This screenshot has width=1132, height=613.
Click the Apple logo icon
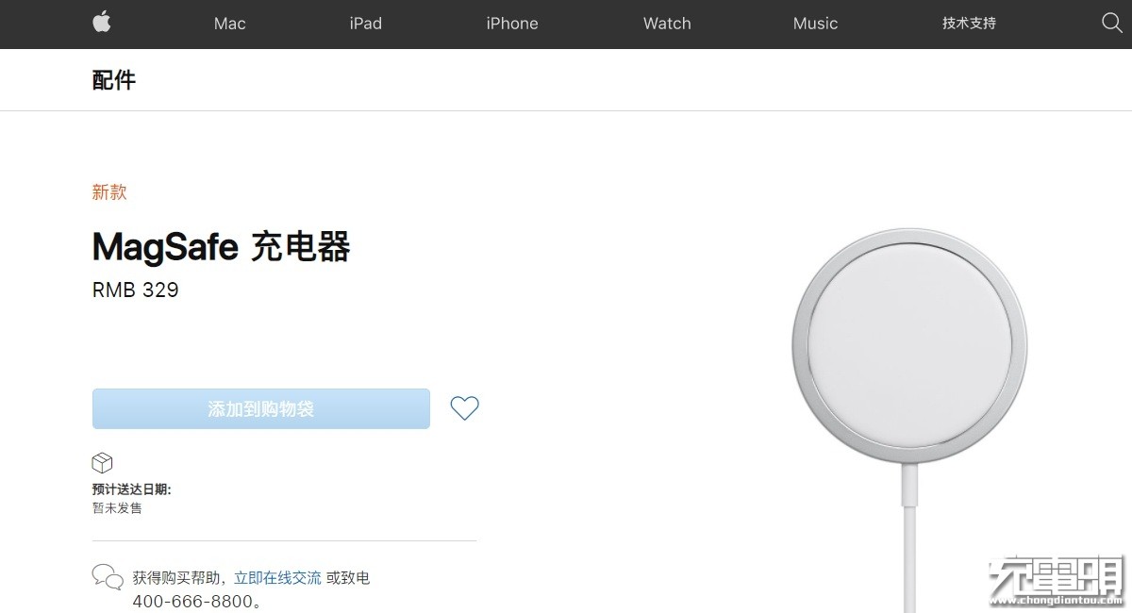pyautogui.click(x=102, y=23)
